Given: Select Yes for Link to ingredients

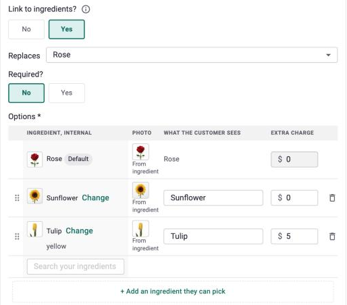Looking at the screenshot, I should click(67, 29).
